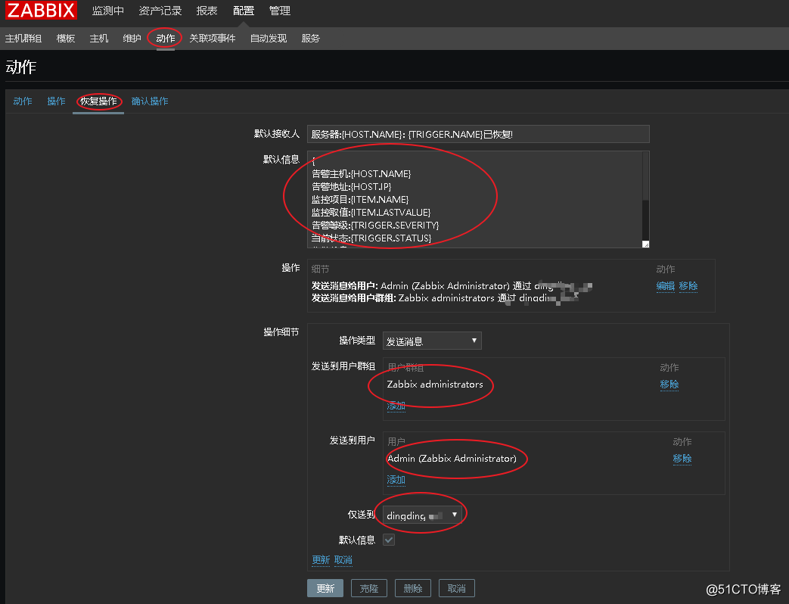Remove Zabbix administrators user group
The image size is (789, 604).
tap(669, 384)
